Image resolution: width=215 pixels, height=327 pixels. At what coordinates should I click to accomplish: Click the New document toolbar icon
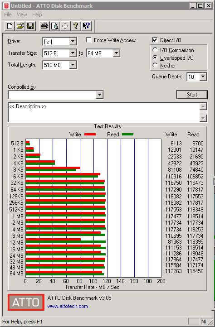(10, 26)
